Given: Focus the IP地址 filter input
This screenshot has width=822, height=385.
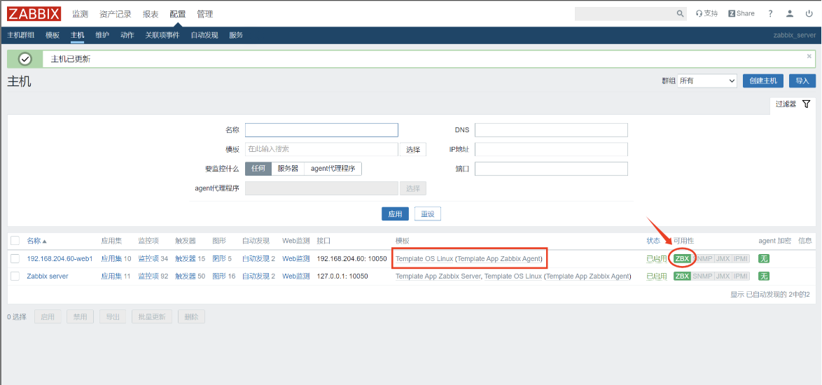Looking at the screenshot, I should (x=551, y=149).
